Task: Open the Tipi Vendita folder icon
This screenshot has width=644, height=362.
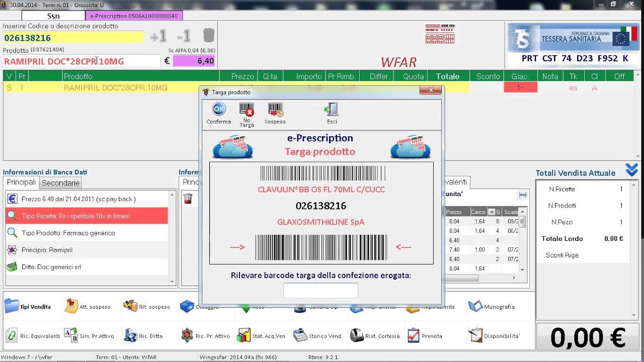Action: (x=28, y=306)
